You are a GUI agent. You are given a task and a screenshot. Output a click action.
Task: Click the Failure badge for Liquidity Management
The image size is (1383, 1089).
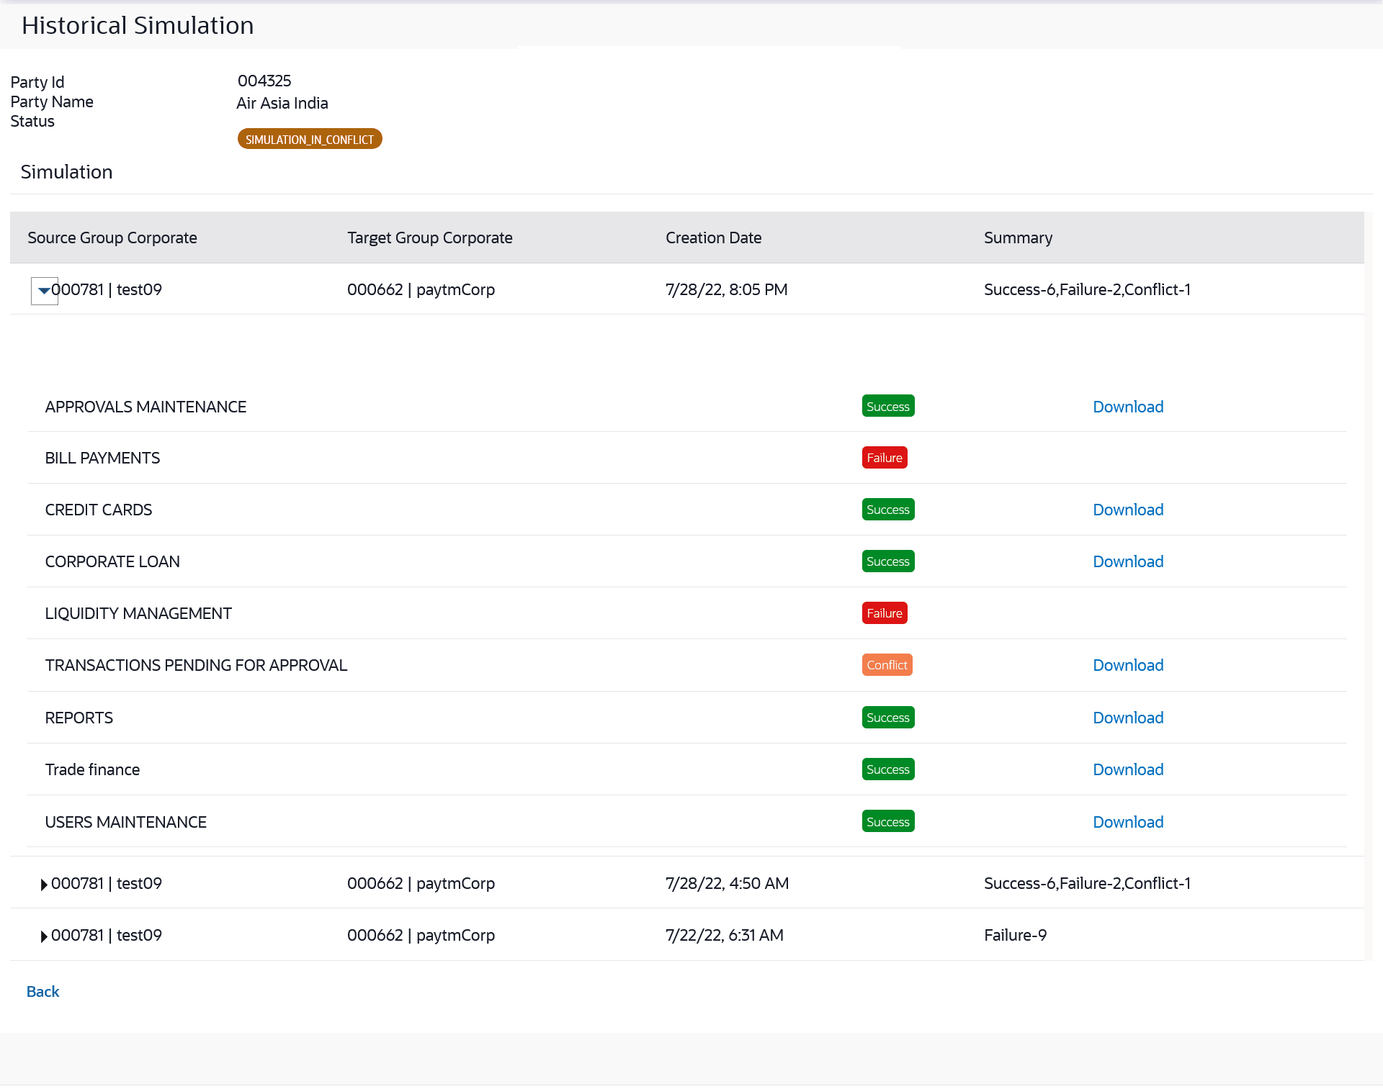(884, 613)
